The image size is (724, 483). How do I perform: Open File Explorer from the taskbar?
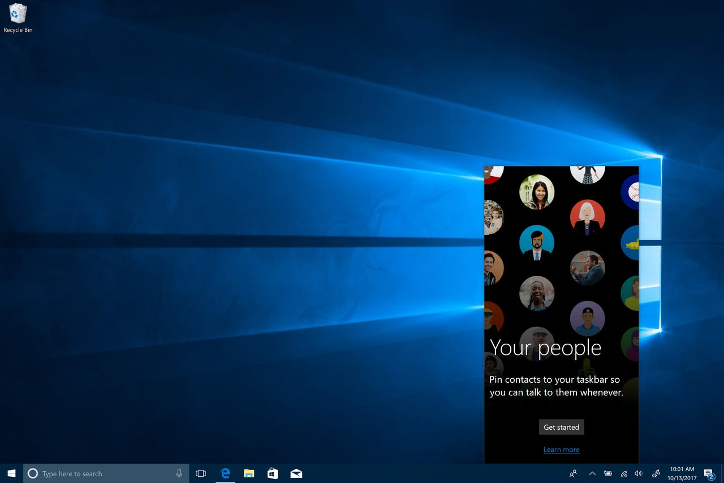pyautogui.click(x=249, y=473)
